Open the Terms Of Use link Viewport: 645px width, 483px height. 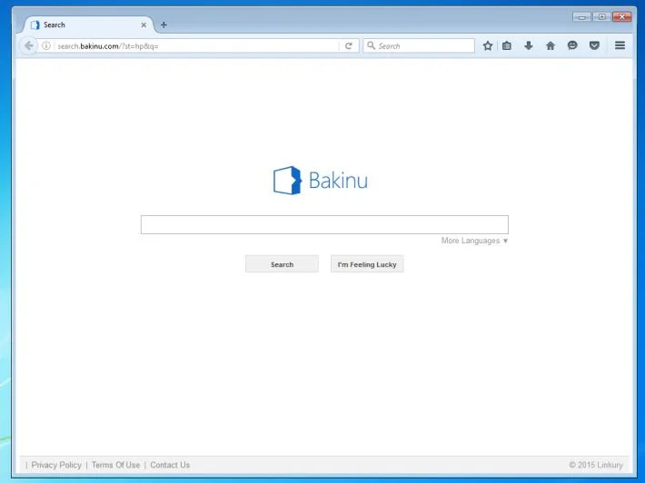(115, 465)
